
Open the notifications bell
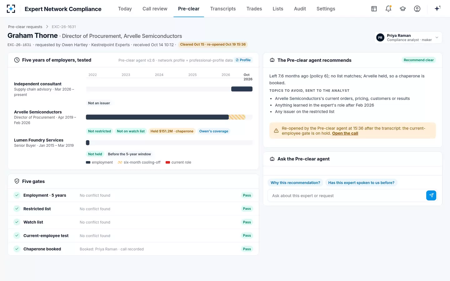point(388,9)
